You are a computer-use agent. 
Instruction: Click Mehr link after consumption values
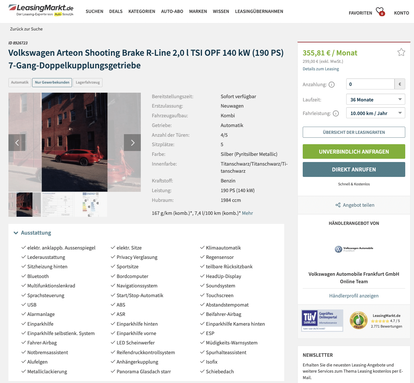tap(247, 213)
